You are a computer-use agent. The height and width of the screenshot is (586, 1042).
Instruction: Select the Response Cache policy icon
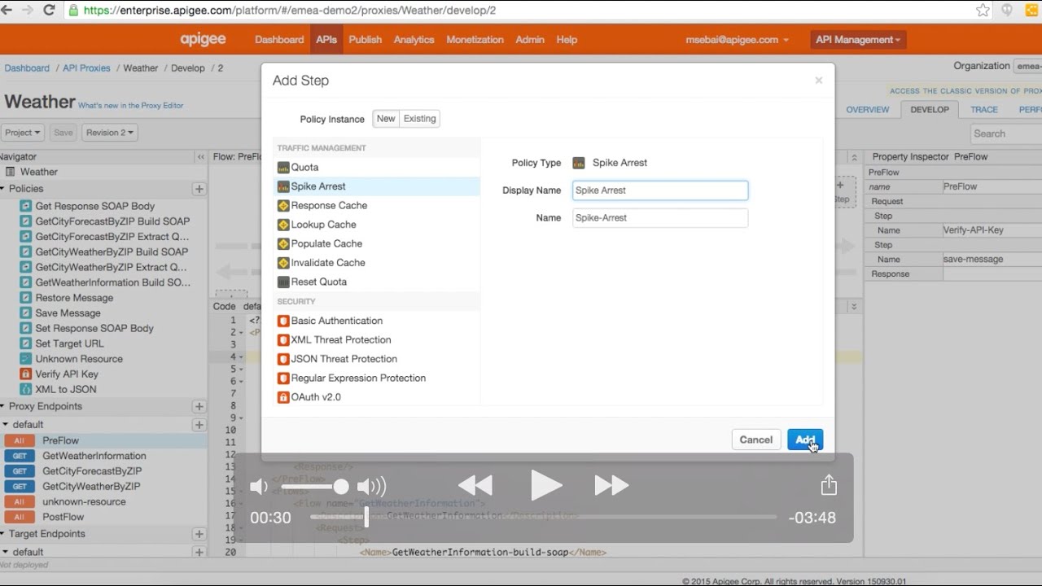(283, 206)
